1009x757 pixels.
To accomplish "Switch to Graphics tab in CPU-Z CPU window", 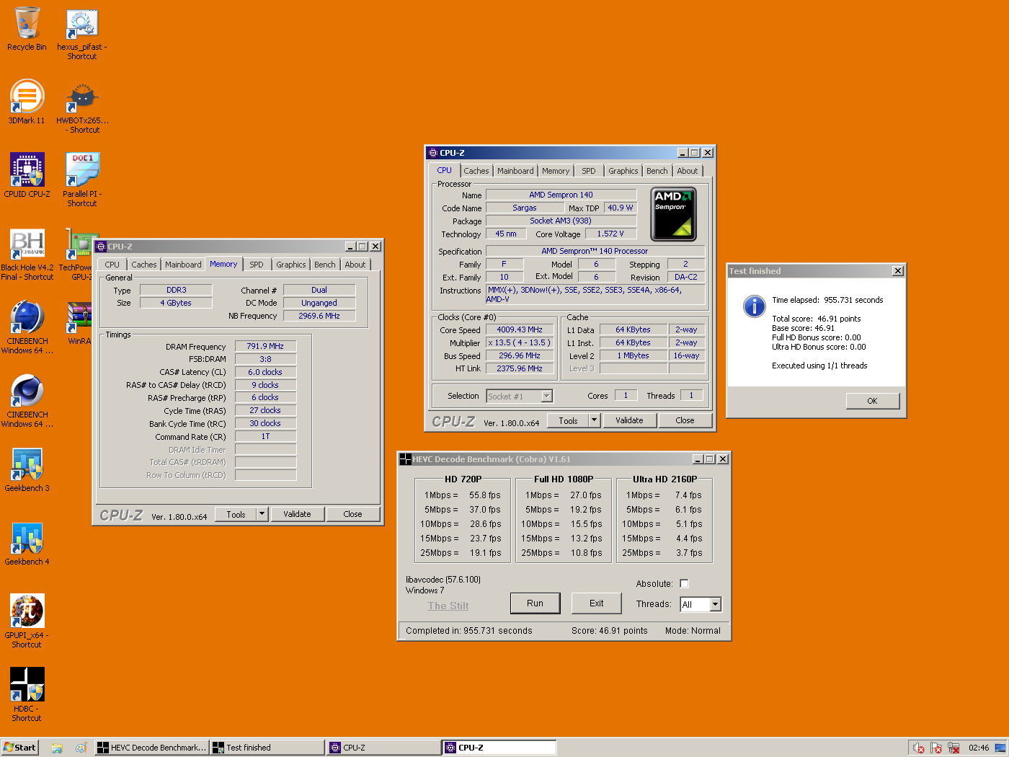I will point(623,171).
